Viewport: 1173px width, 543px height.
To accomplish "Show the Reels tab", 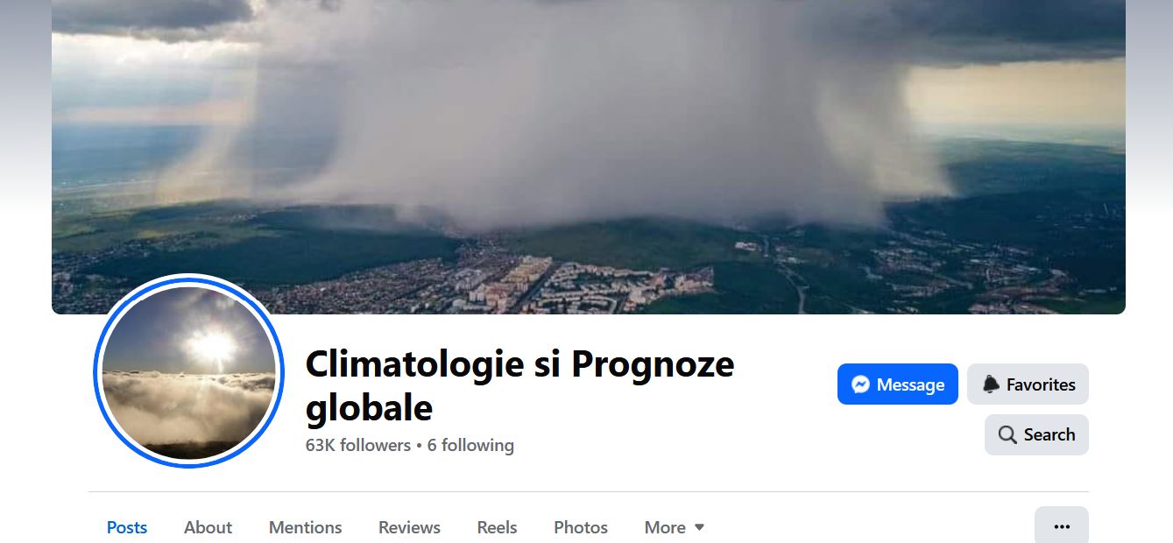I will tap(497, 527).
